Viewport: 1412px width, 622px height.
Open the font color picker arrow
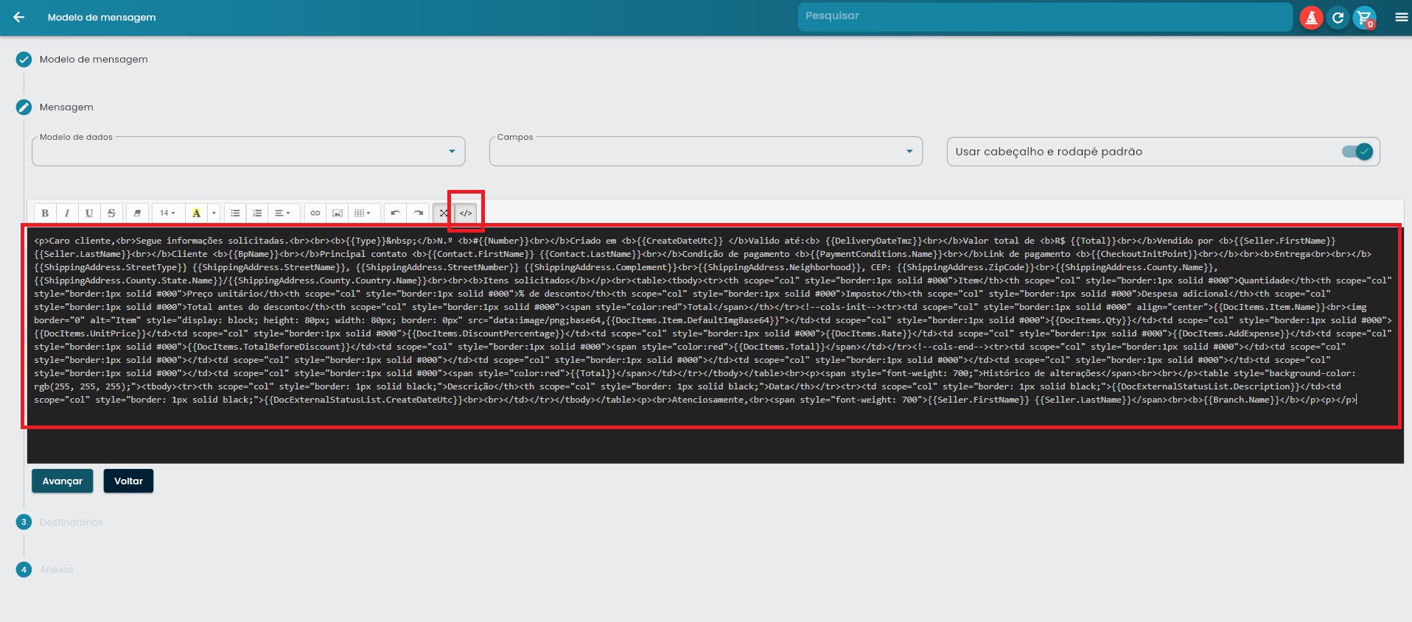tap(214, 213)
